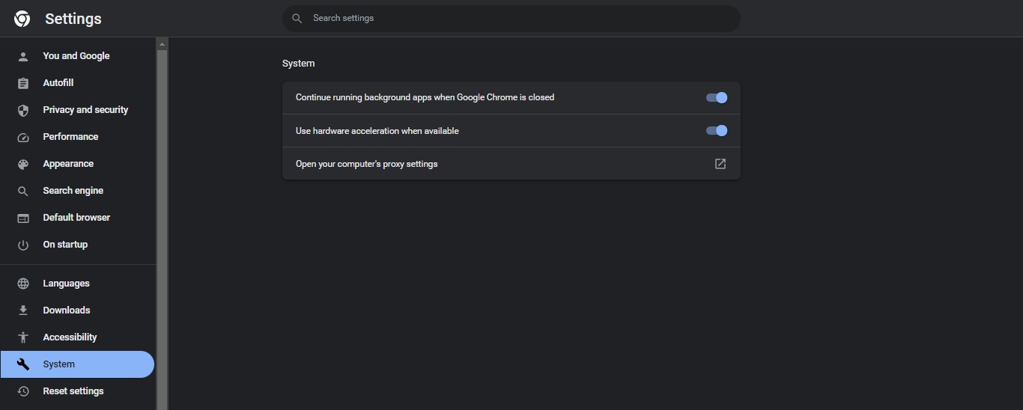Image resolution: width=1023 pixels, height=410 pixels.
Task: Click the Languages globe icon
Action: pos(23,284)
